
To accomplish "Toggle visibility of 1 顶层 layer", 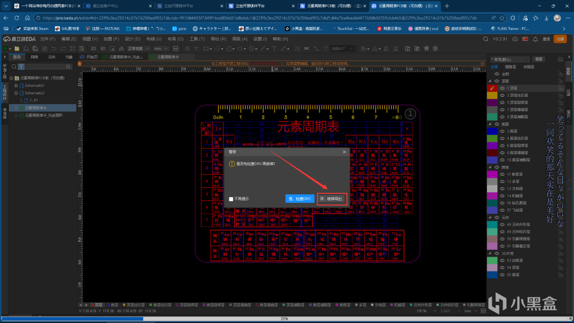I will click(502, 88).
